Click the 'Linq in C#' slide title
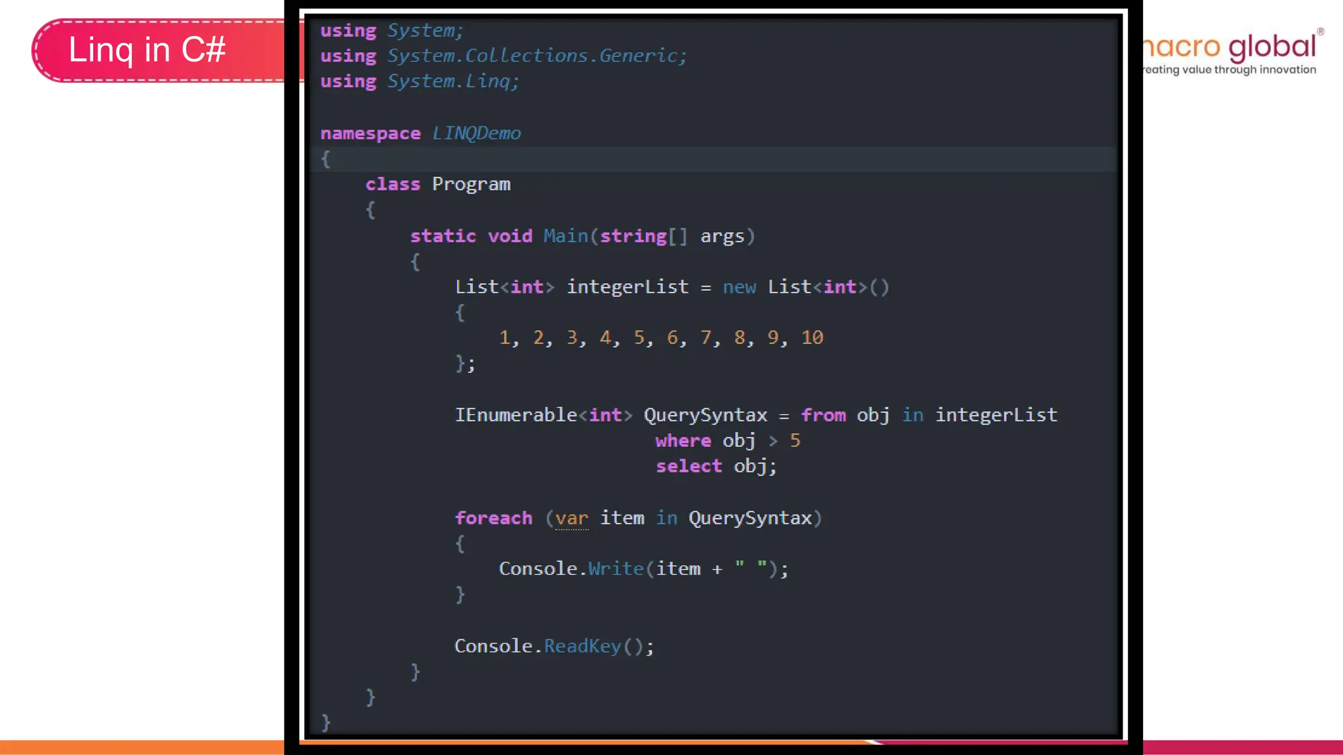The image size is (1343, 755). [147, 50]
